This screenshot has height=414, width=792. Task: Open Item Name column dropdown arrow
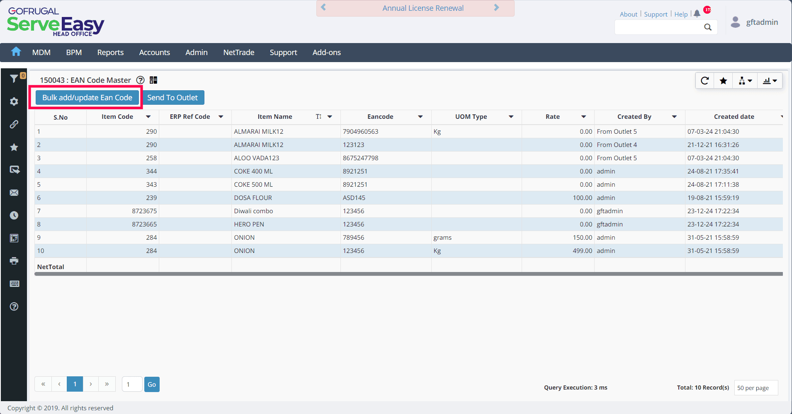coord(330,117)
